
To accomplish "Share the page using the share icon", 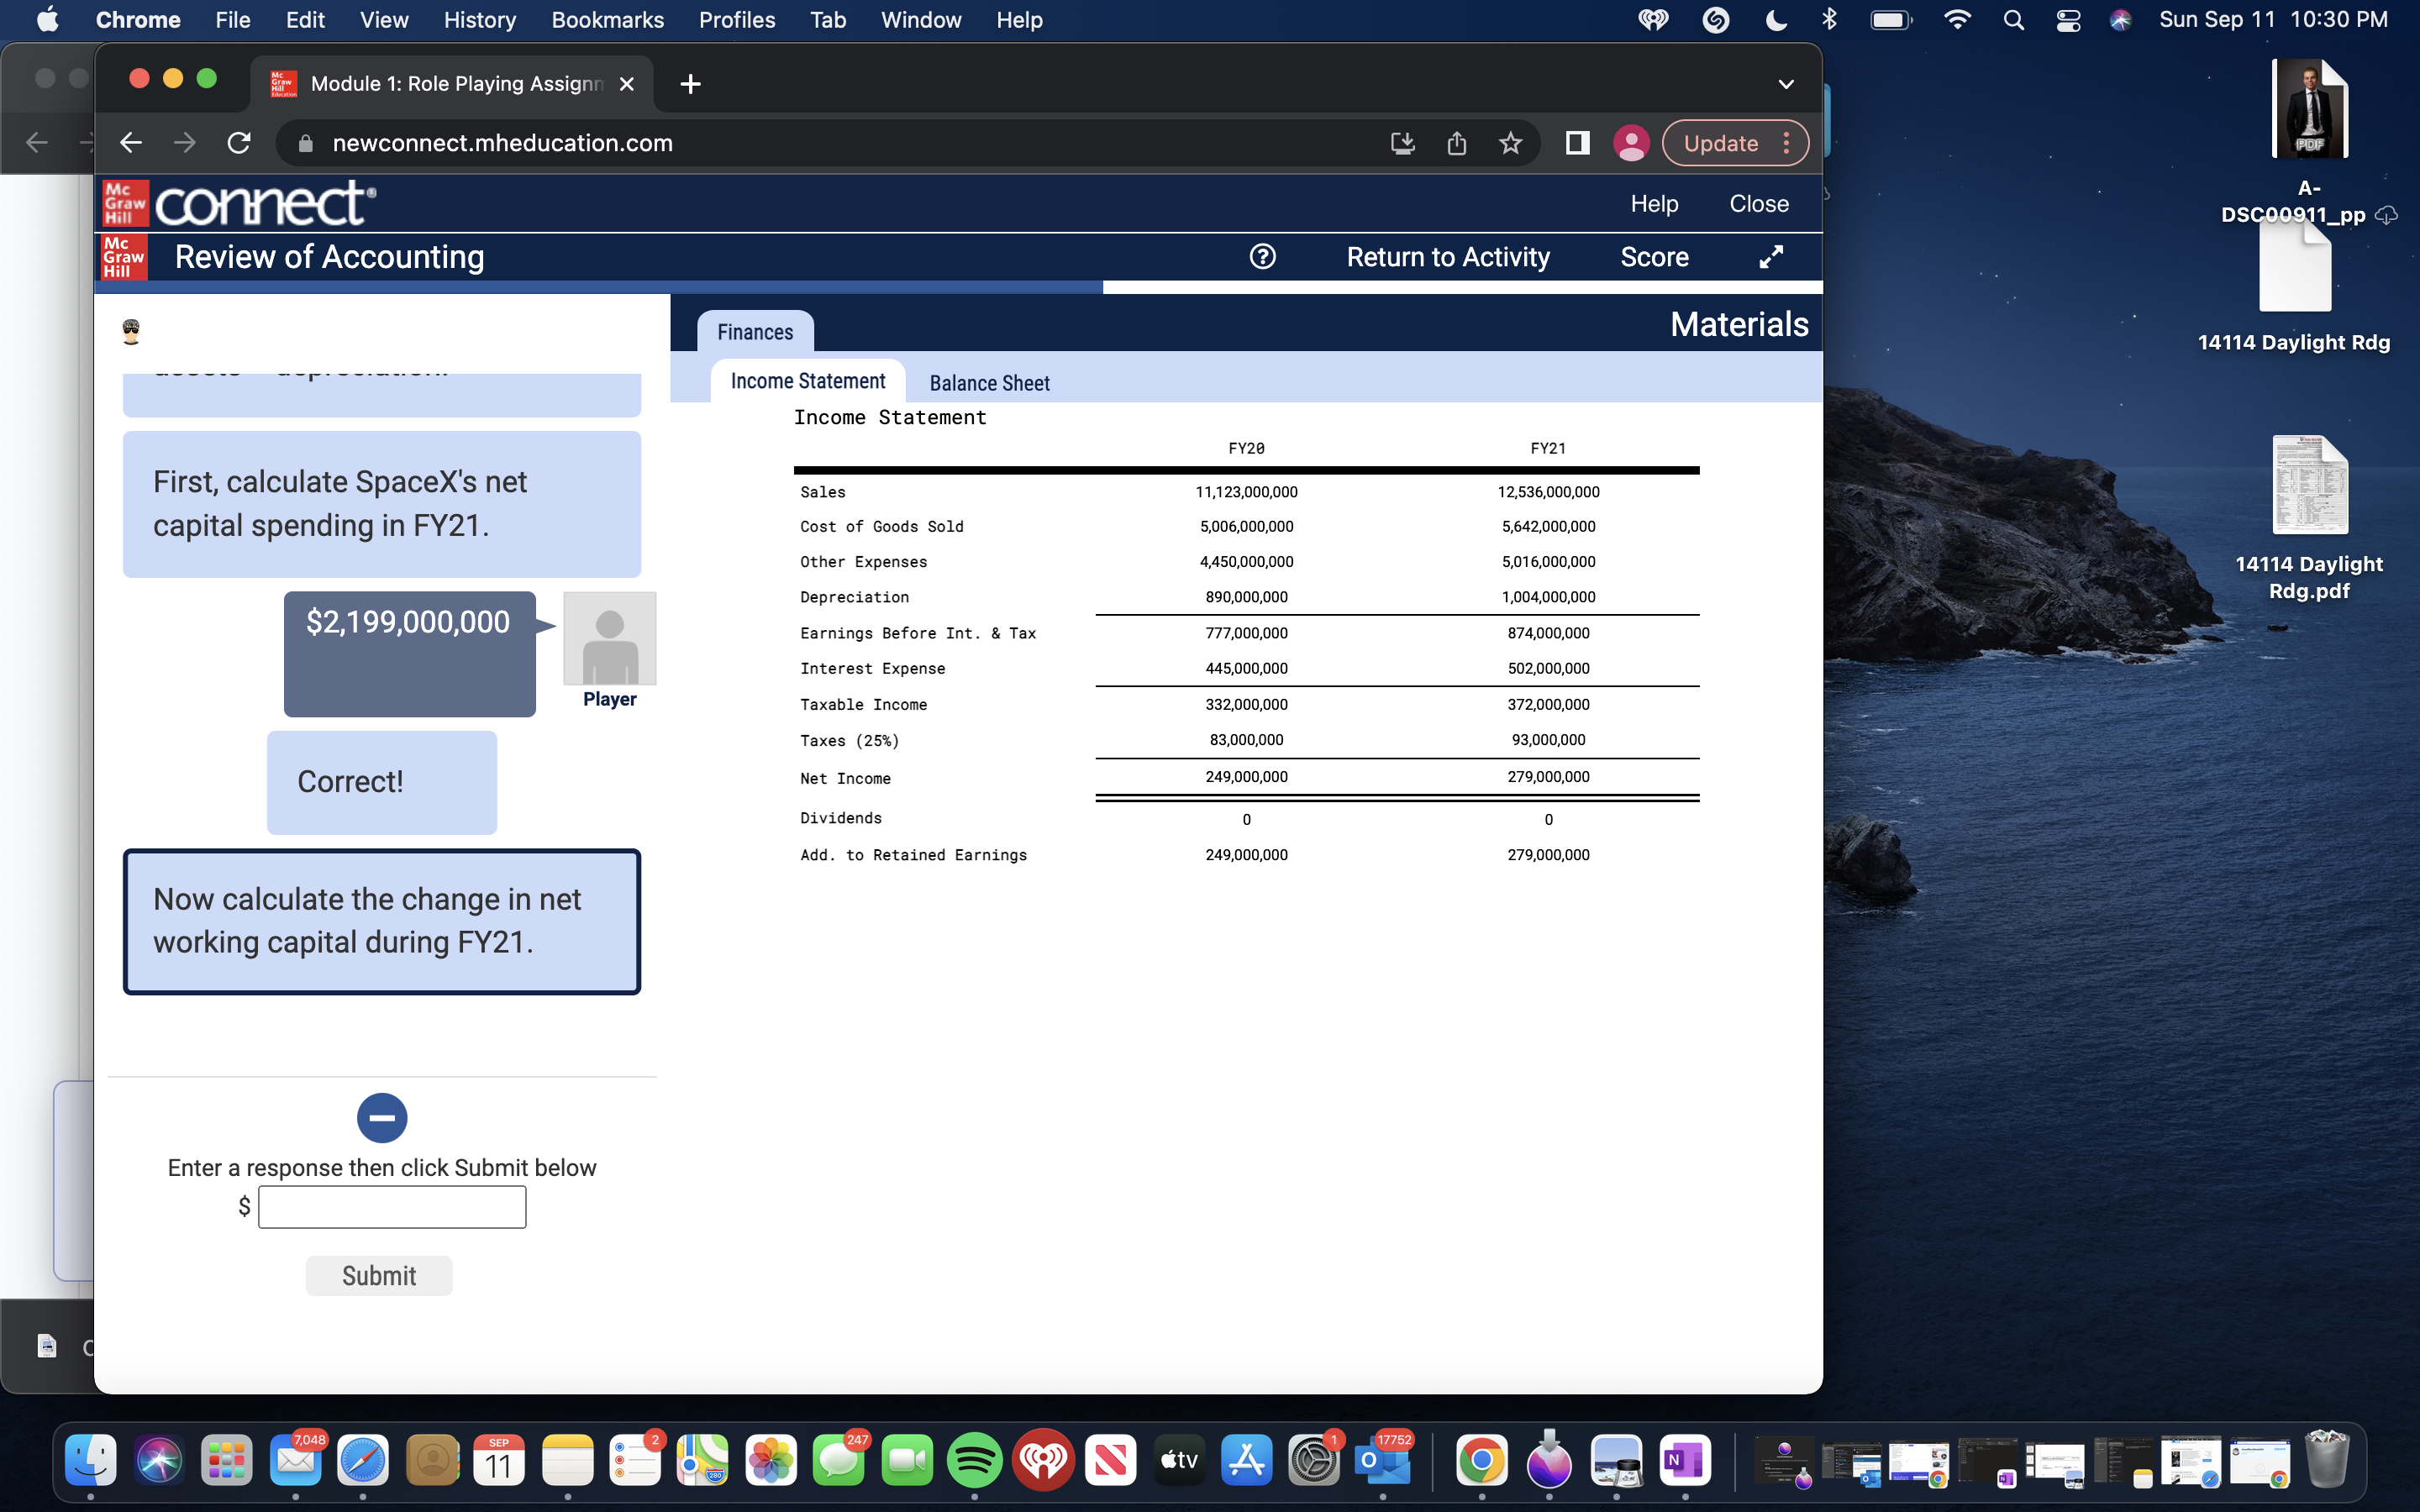I will tap(1455, 143).
